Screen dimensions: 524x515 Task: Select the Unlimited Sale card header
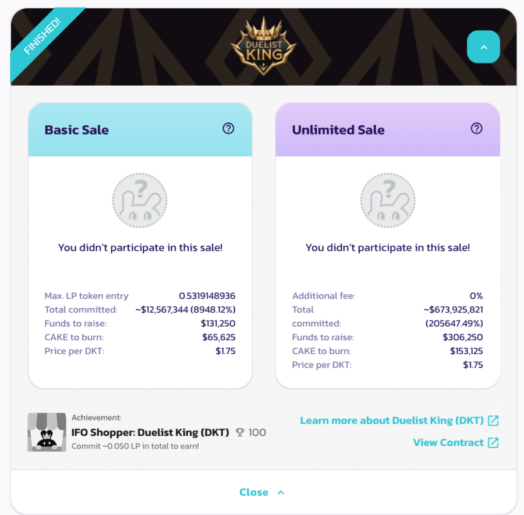pyautogui.click(x=388, y=130)
